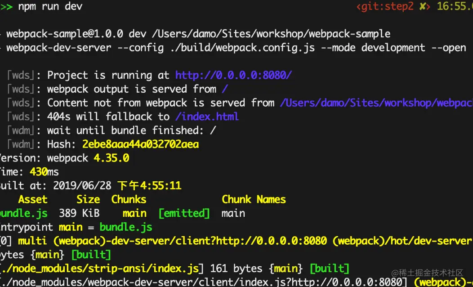The width and height of the screenshot is (473, 287).
Task: Click the /Users/damo/Sites/workshop content path in the wds line
Action: coord(376,103)
